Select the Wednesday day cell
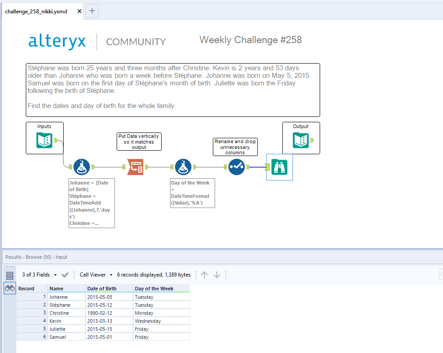The width and height of the screenshot is (443, 353). point(161,321)
